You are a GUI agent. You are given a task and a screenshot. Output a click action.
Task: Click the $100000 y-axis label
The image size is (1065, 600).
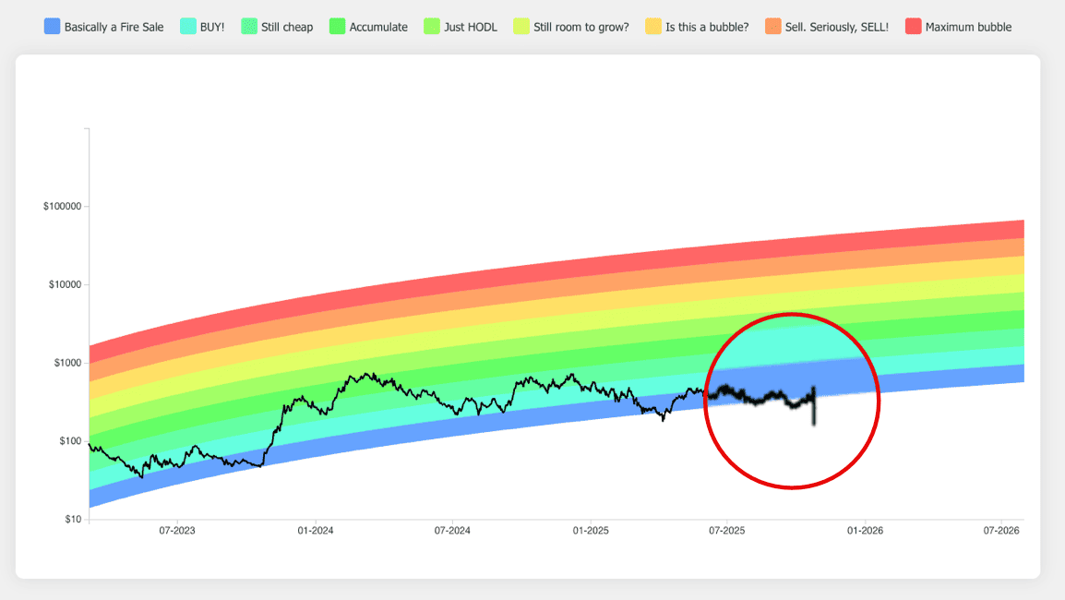coord(62,206)
